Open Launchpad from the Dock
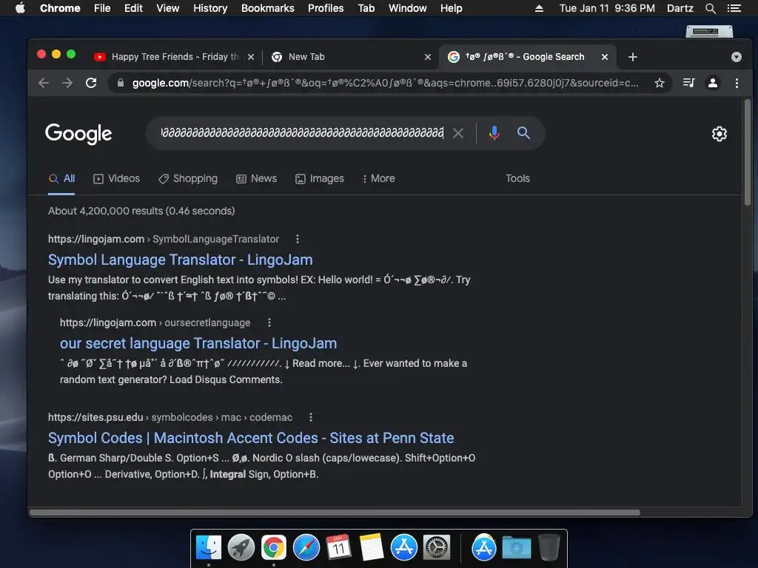This screenshot has width=758, height=568. (x=241, y=548)
